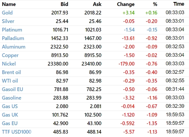Open the TTF USD1000 link
The width and height of the screenshot is (189, 137).
(x=16, y=132)
